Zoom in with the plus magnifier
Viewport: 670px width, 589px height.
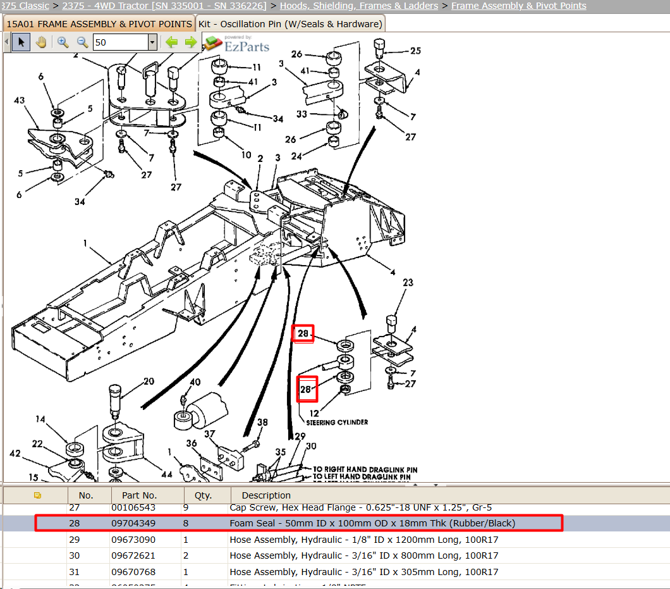pos(63,42)
